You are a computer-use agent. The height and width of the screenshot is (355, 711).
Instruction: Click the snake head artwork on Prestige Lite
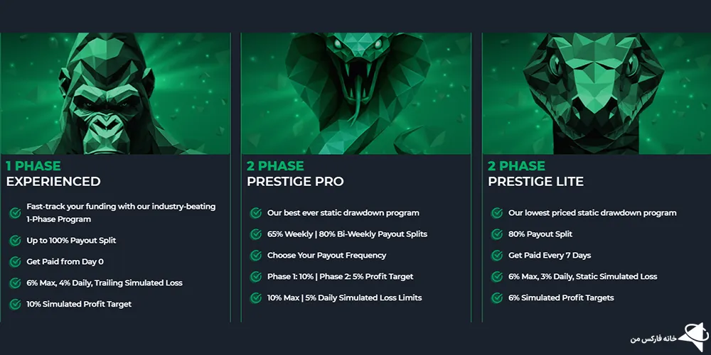pyautogui.click(x=596, y=92)
